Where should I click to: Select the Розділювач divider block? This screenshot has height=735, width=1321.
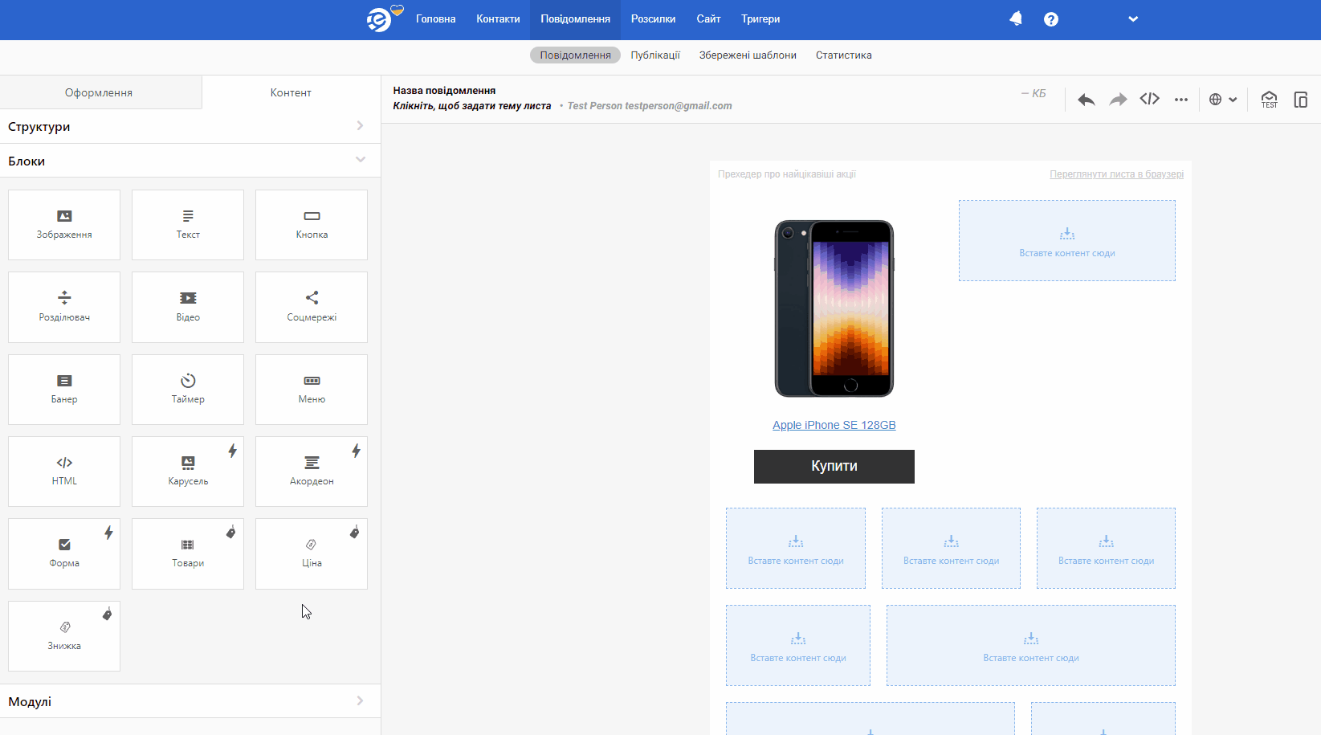[64, 307]
